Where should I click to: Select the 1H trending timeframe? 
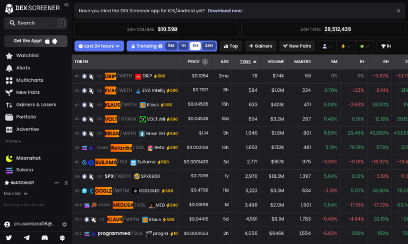pos(183,46)
